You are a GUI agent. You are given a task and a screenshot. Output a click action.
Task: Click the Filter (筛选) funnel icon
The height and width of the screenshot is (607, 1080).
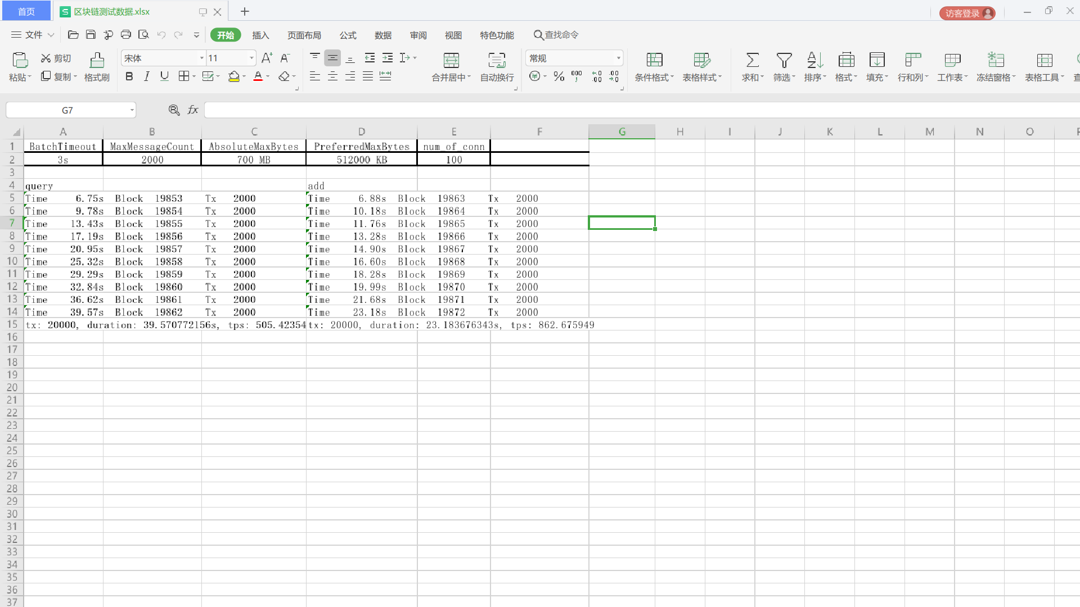pos(784,60)
